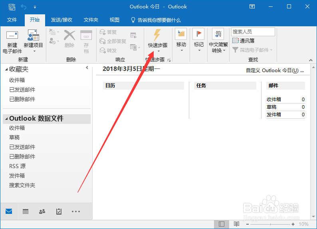Click the Normal view icon in status bar
The width and height of the screenshot is (317, 229).
222,224
